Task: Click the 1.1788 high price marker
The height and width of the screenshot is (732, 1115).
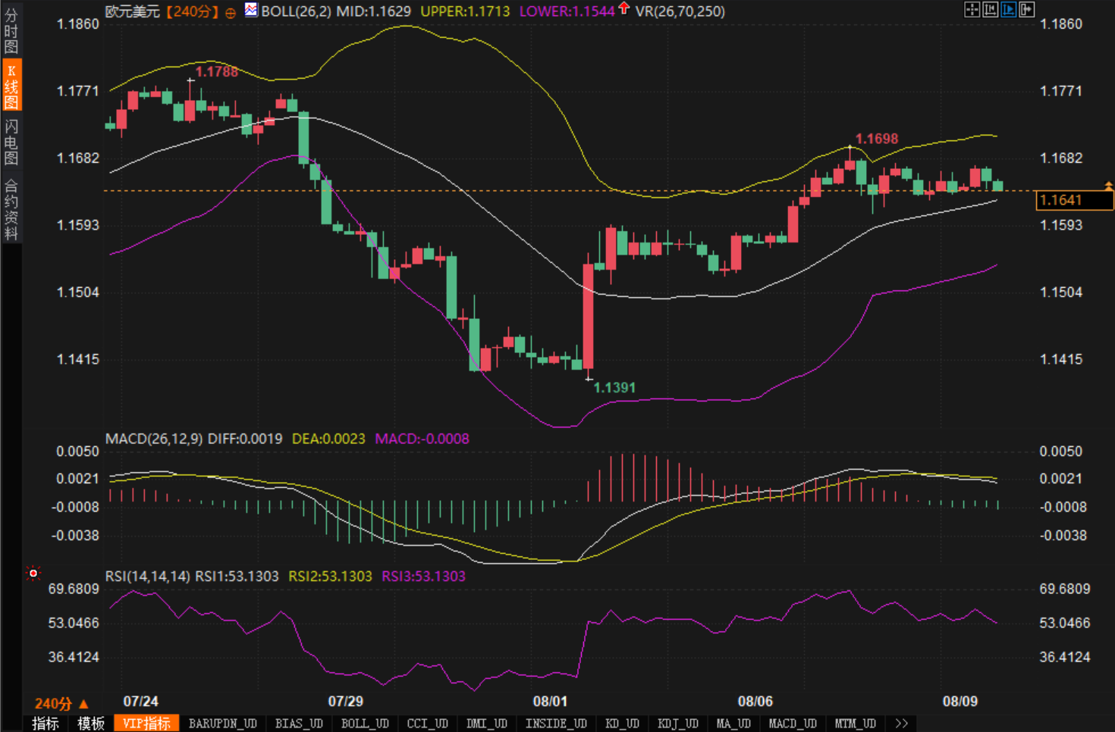Action: coord(217,72)
